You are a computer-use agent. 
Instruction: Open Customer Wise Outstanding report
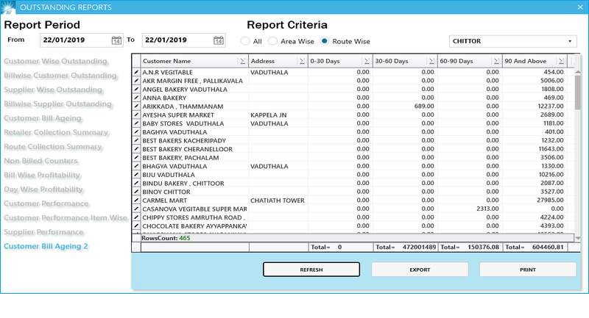point(55,61)
